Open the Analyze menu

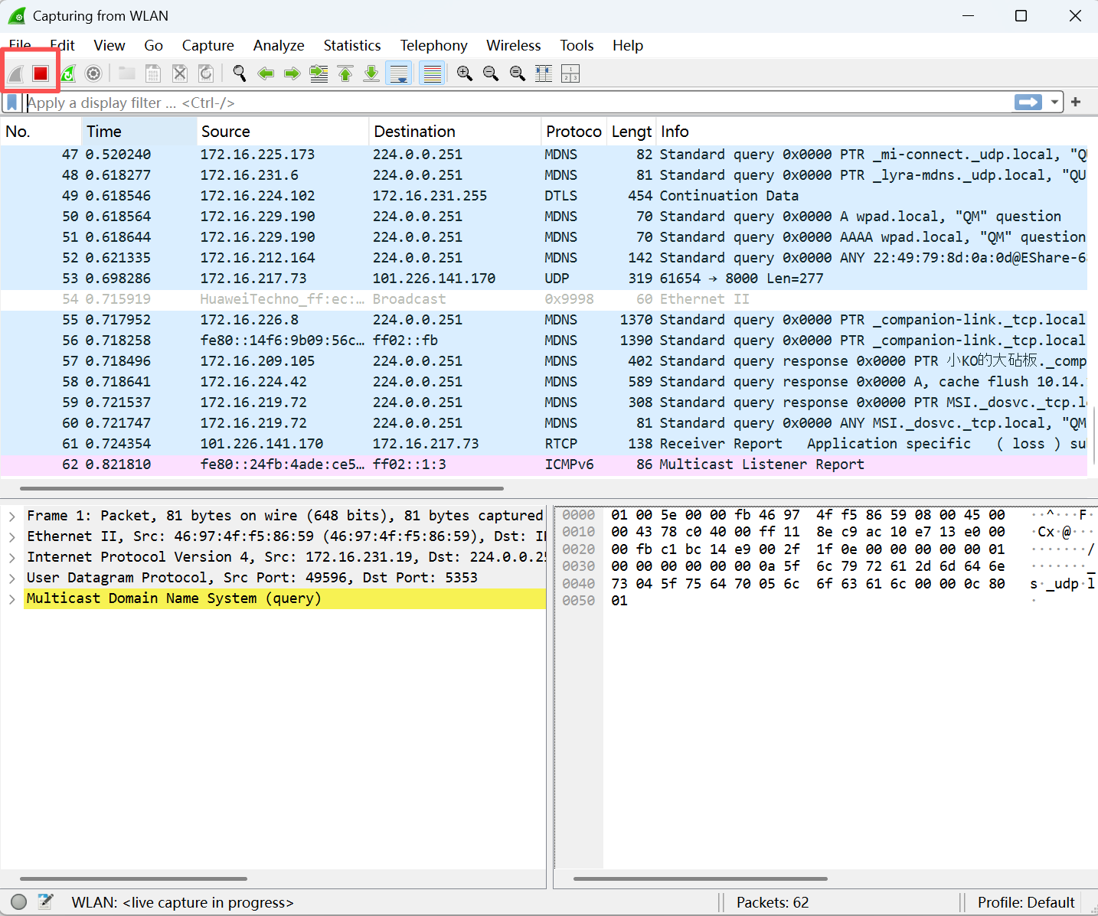[x=279, y=46]
